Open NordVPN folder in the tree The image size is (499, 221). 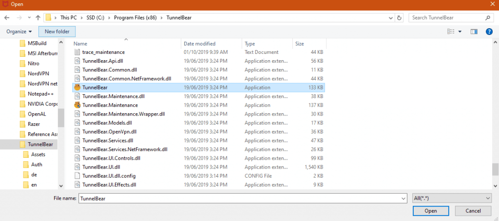point(35,73)
